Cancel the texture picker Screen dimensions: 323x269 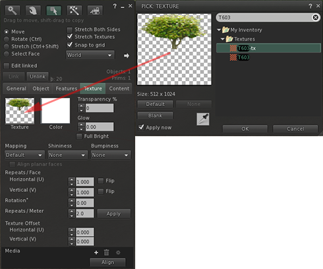click(x=295, y=129)
